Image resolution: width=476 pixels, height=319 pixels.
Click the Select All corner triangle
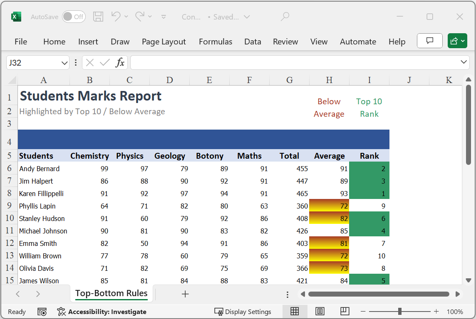[12, 80]
